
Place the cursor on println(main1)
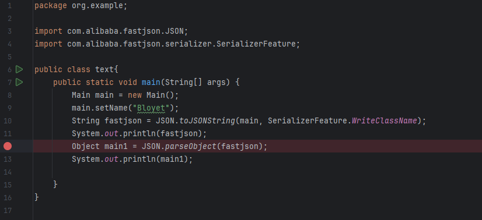(158, 159)
